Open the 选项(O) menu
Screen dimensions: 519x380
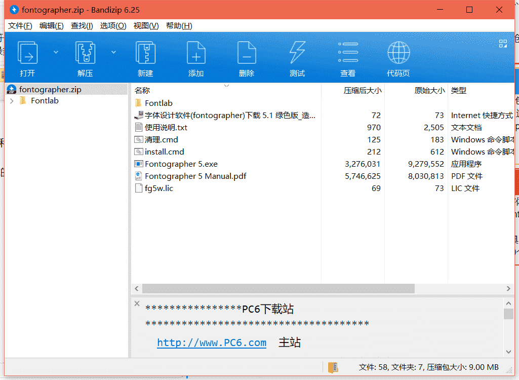113,26
